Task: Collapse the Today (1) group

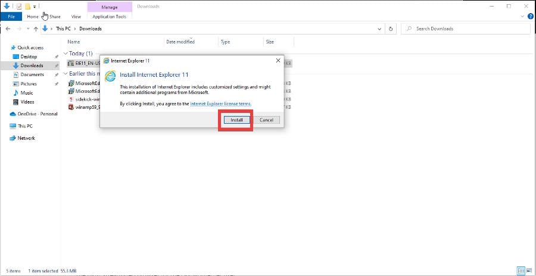Action: click(x=66, y=54)
